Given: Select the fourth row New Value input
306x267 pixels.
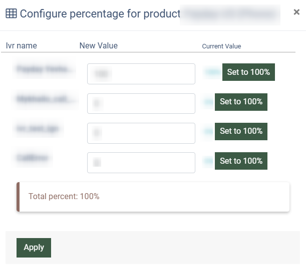Looking at the screenshot, I should (141, 163).
